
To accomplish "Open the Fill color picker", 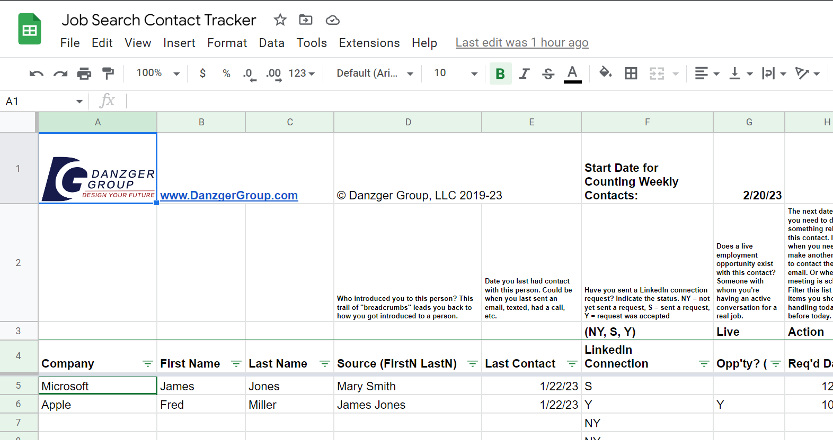I will [605, 73].
